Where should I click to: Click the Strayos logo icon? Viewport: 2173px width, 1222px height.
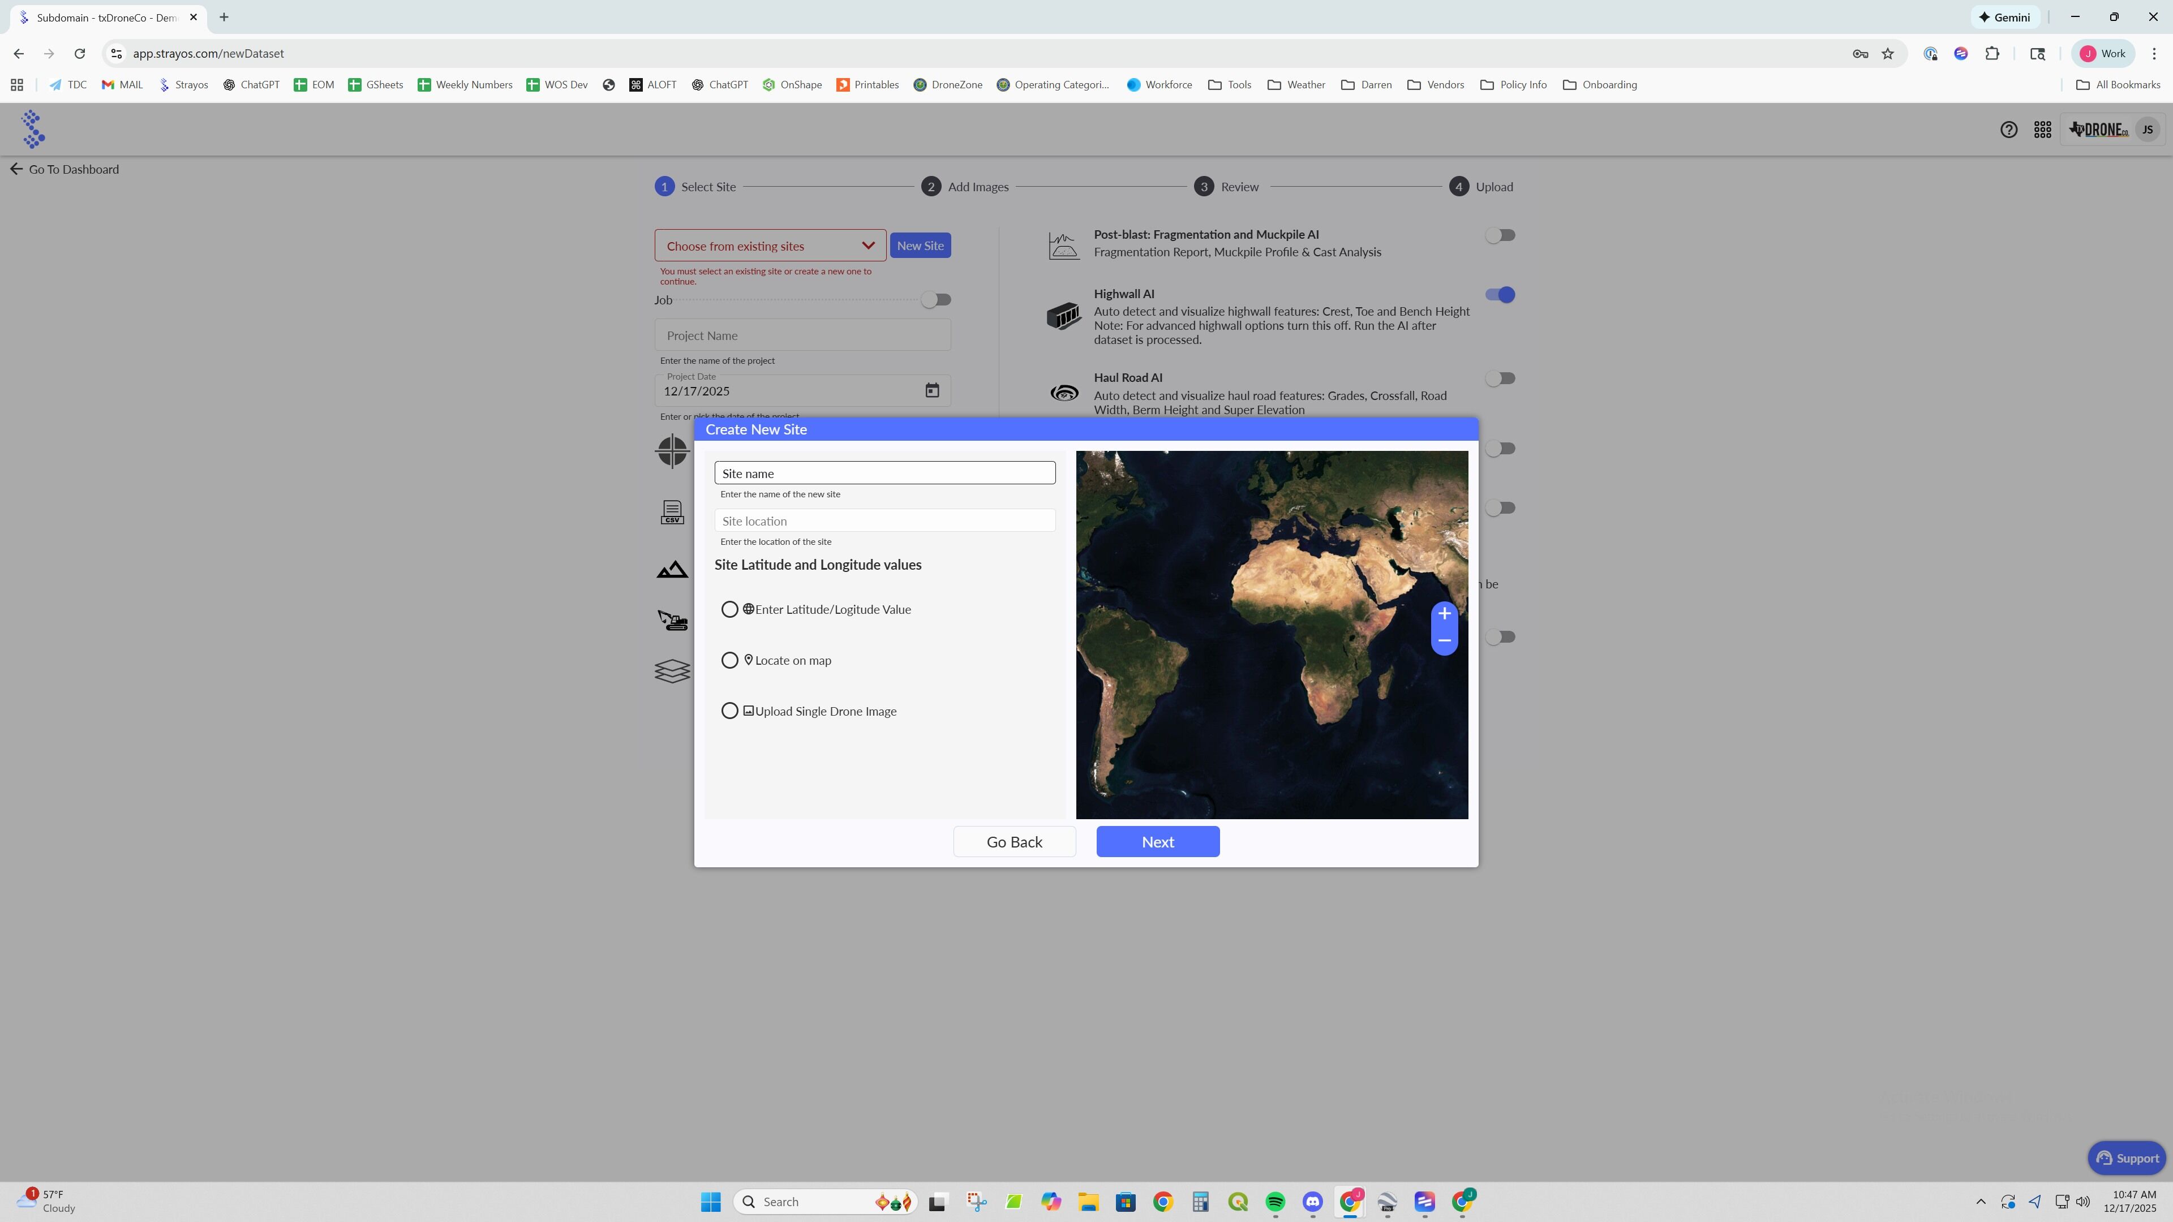[x=33, y=129]
